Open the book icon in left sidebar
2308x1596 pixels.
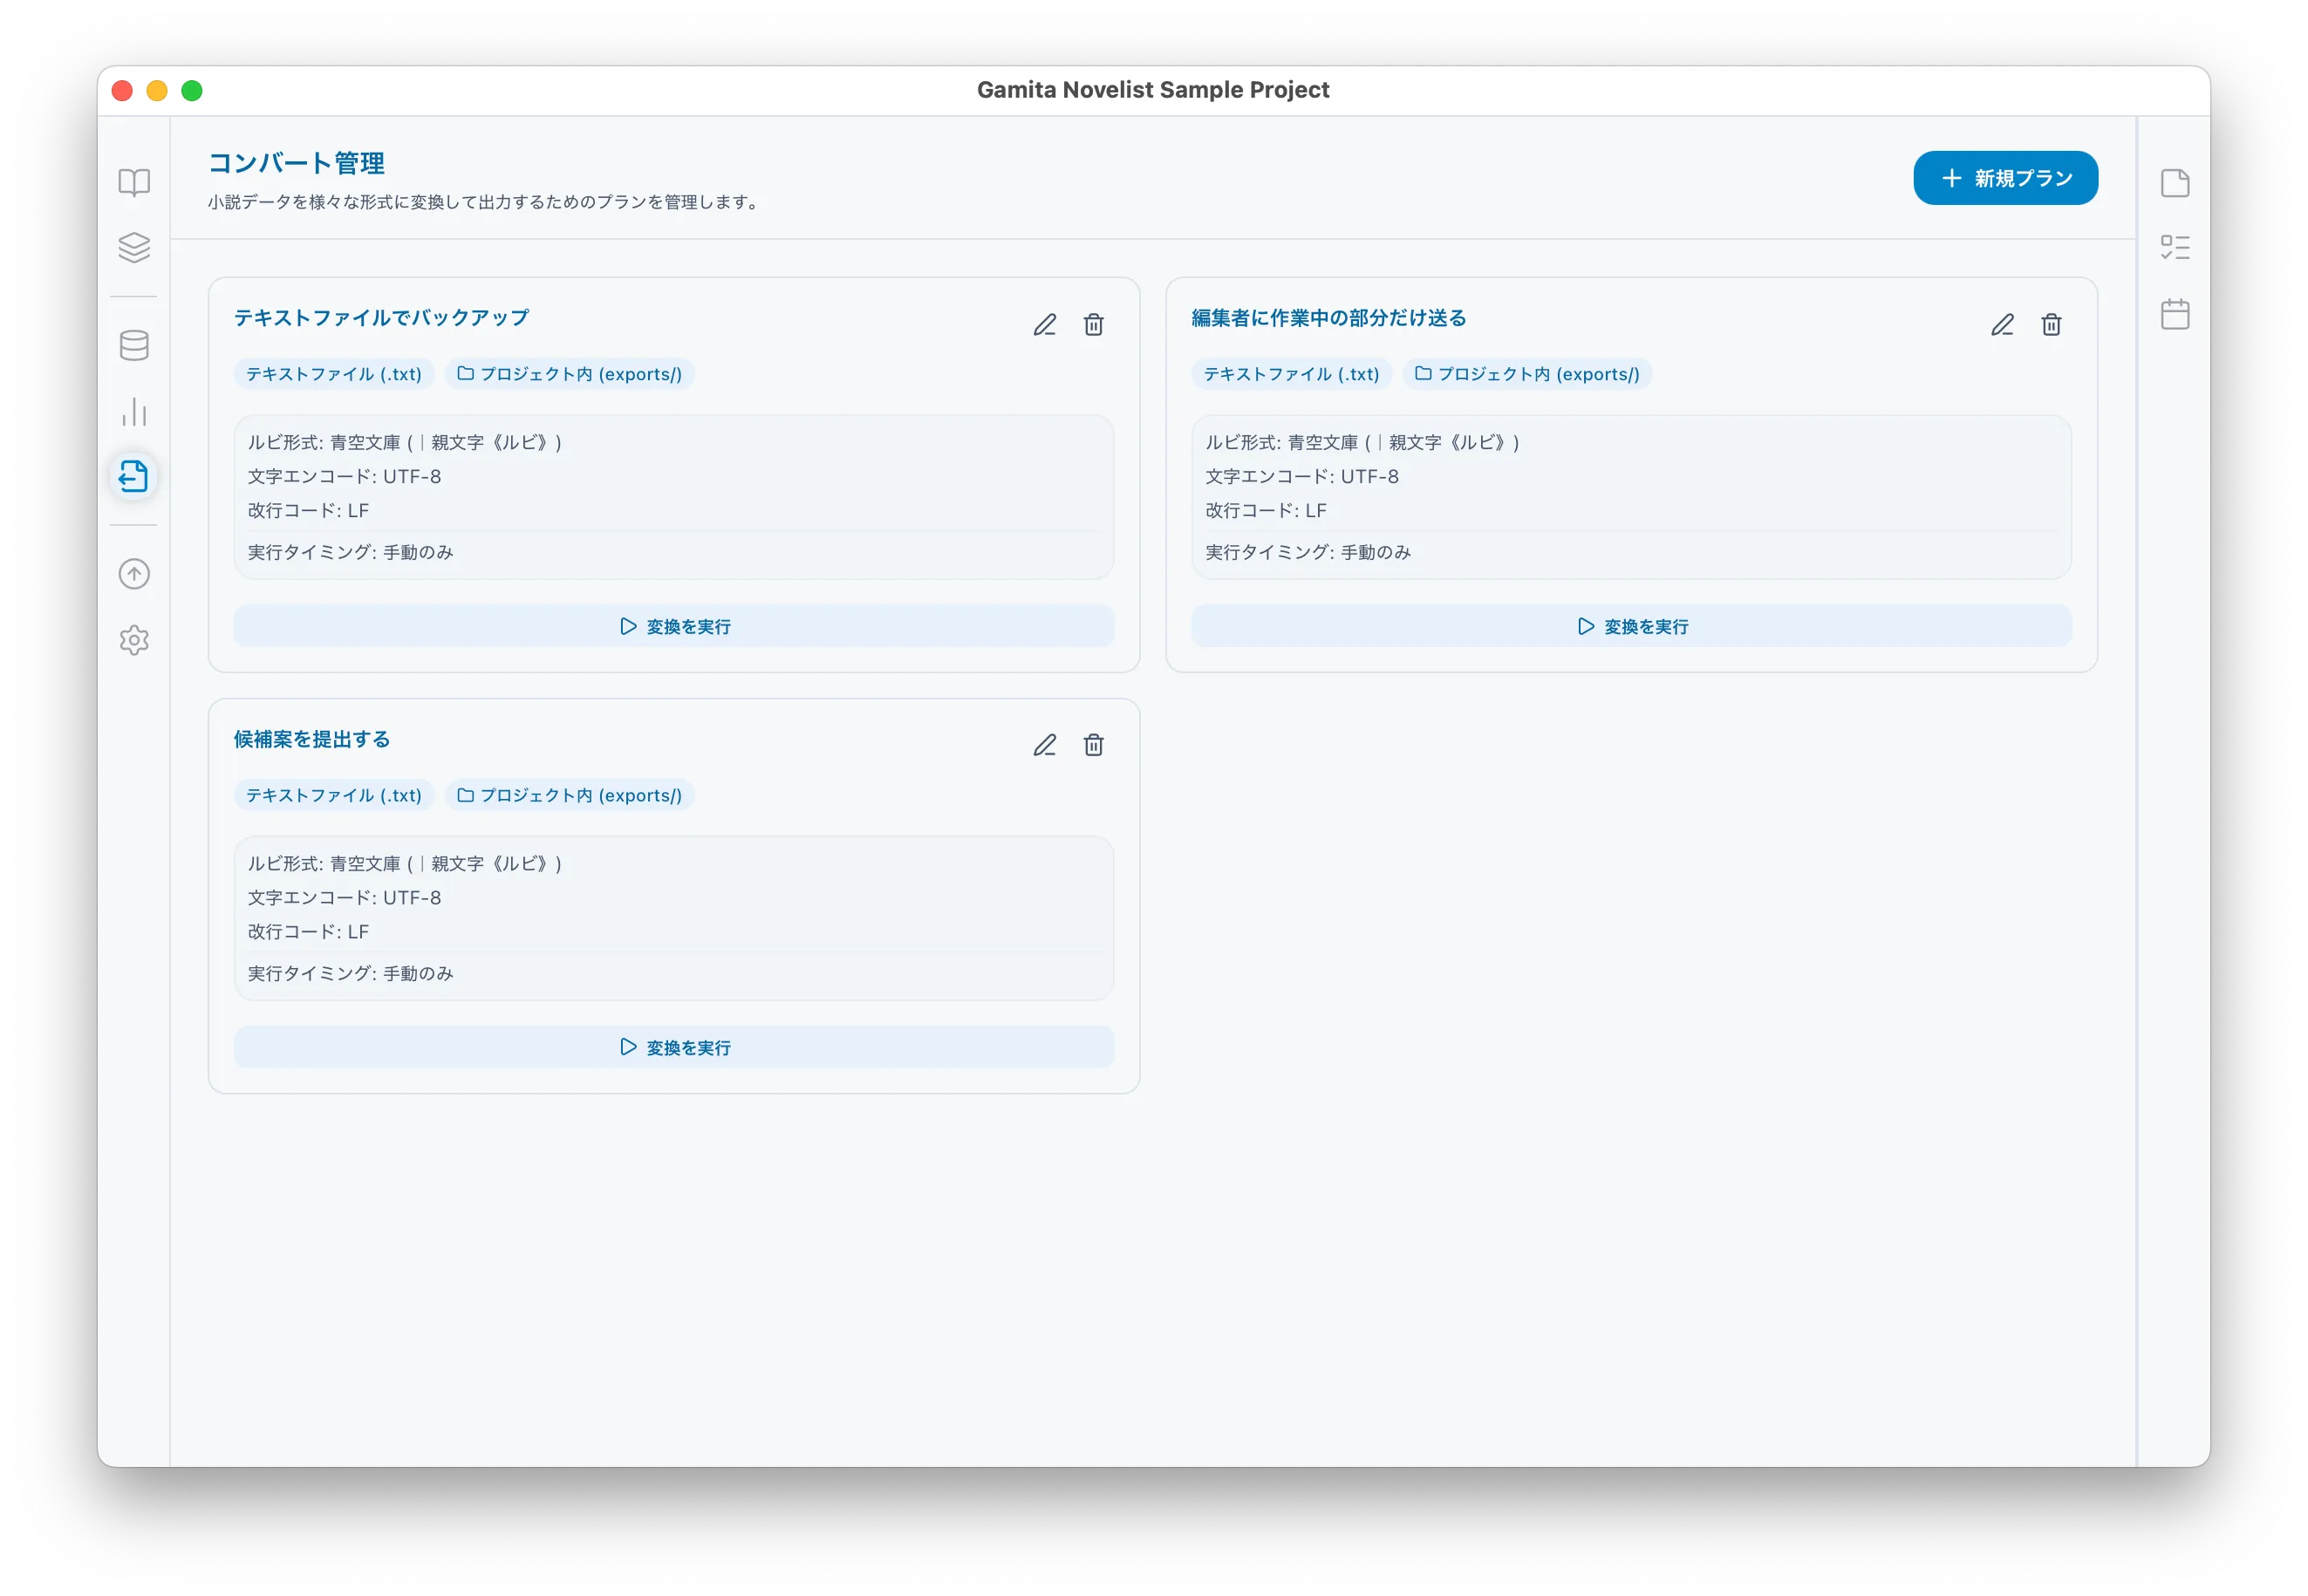pos(134,182)
